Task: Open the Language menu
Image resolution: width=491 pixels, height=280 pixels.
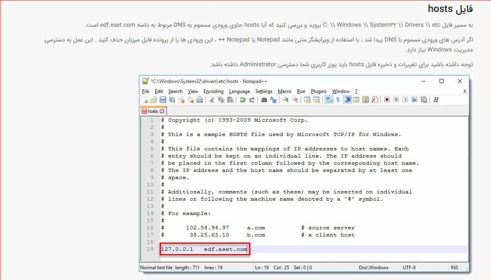Action: tap(239, 91)
